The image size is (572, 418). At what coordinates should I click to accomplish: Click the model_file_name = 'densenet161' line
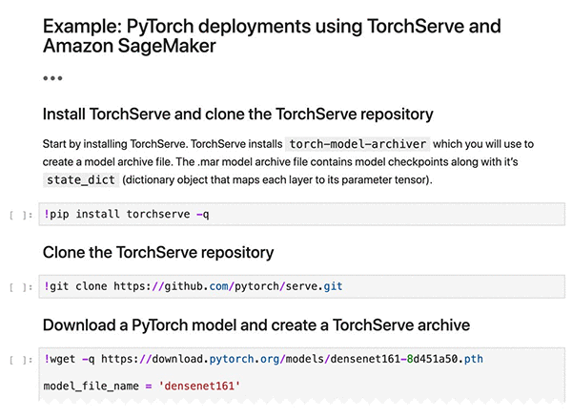(x=142, y=386)
